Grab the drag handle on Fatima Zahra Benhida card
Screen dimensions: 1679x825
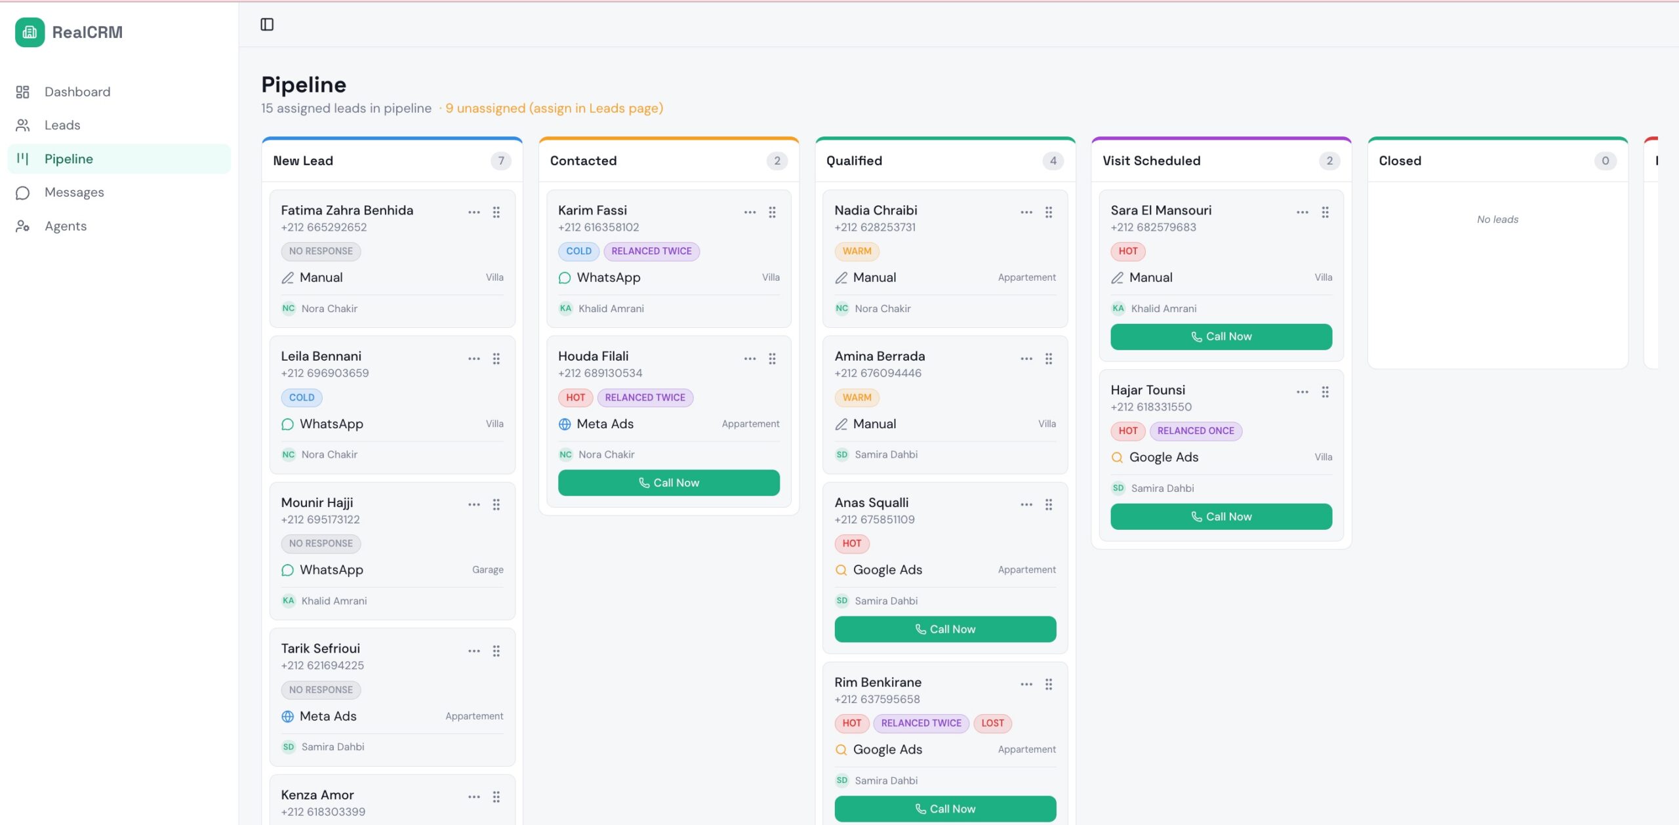click(x=496, y=212)
